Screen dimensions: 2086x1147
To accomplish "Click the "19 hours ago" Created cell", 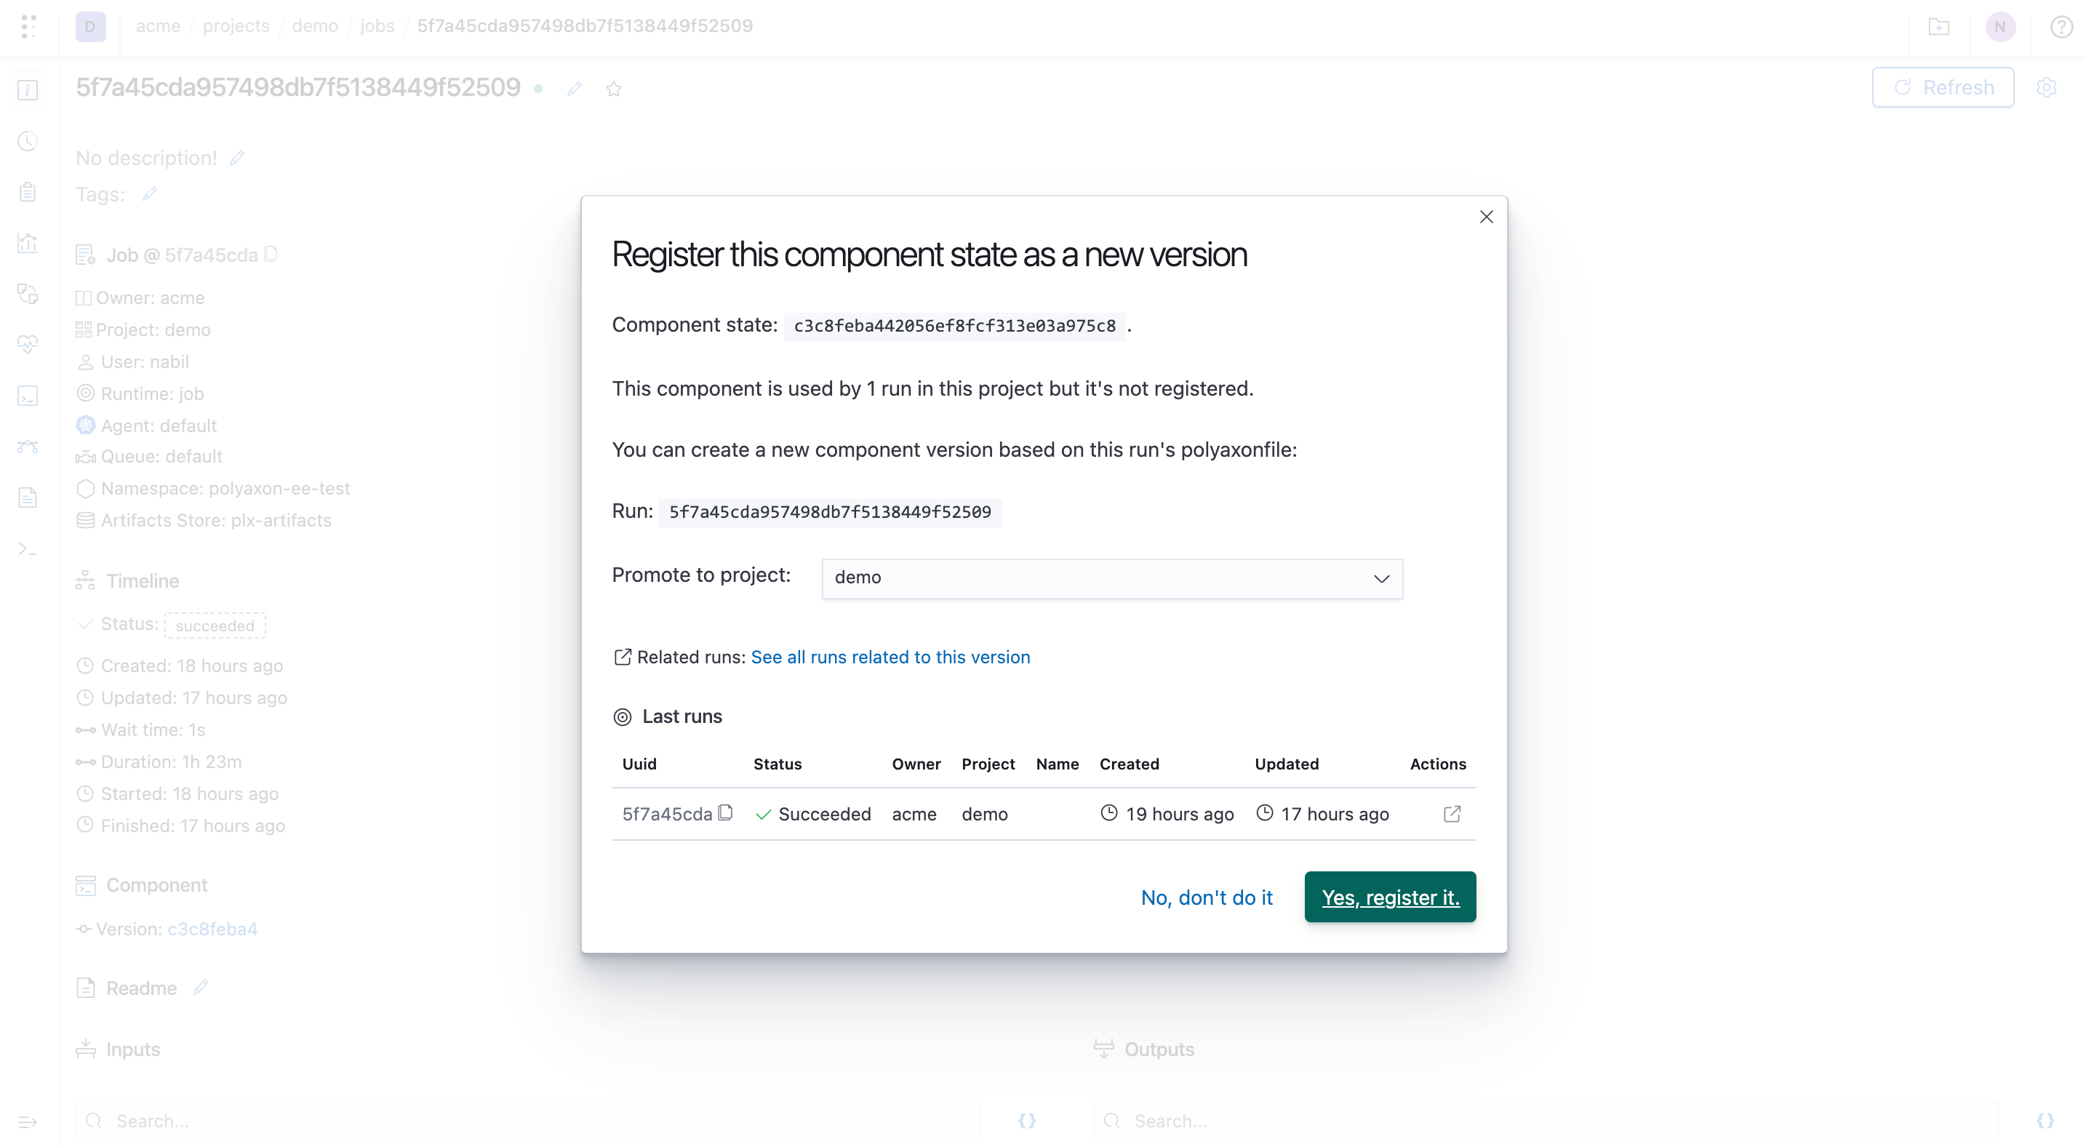I will pyautogui.click(x=1167, y=814).
